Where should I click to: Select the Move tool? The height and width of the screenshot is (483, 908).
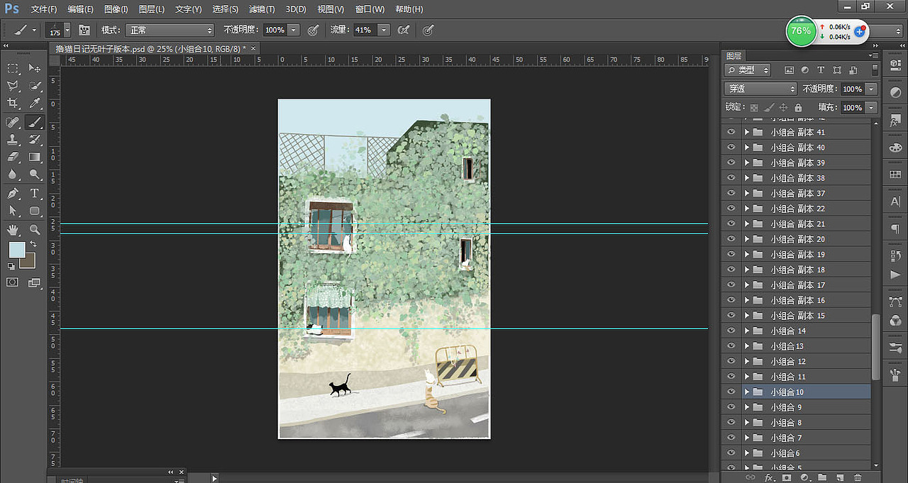35,68
